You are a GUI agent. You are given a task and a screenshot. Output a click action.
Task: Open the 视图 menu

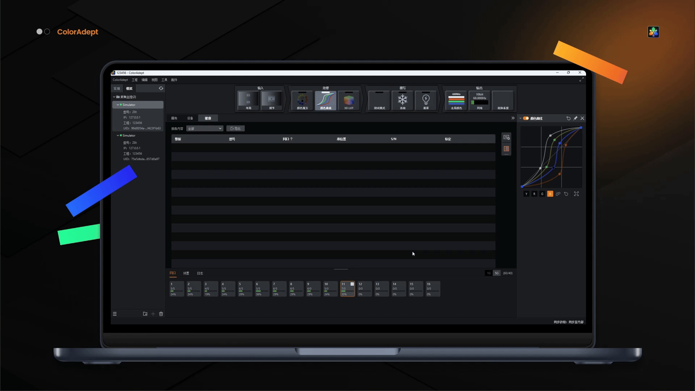155,80
